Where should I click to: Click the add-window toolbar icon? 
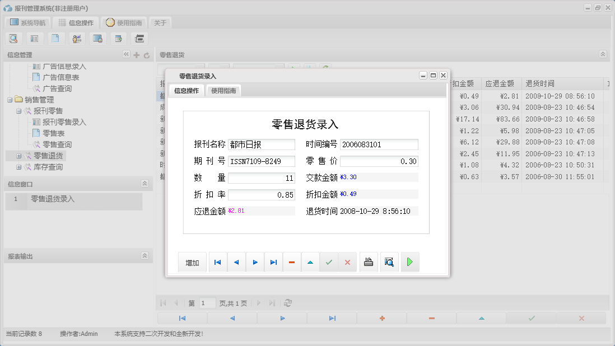click(x=118, y=38)
